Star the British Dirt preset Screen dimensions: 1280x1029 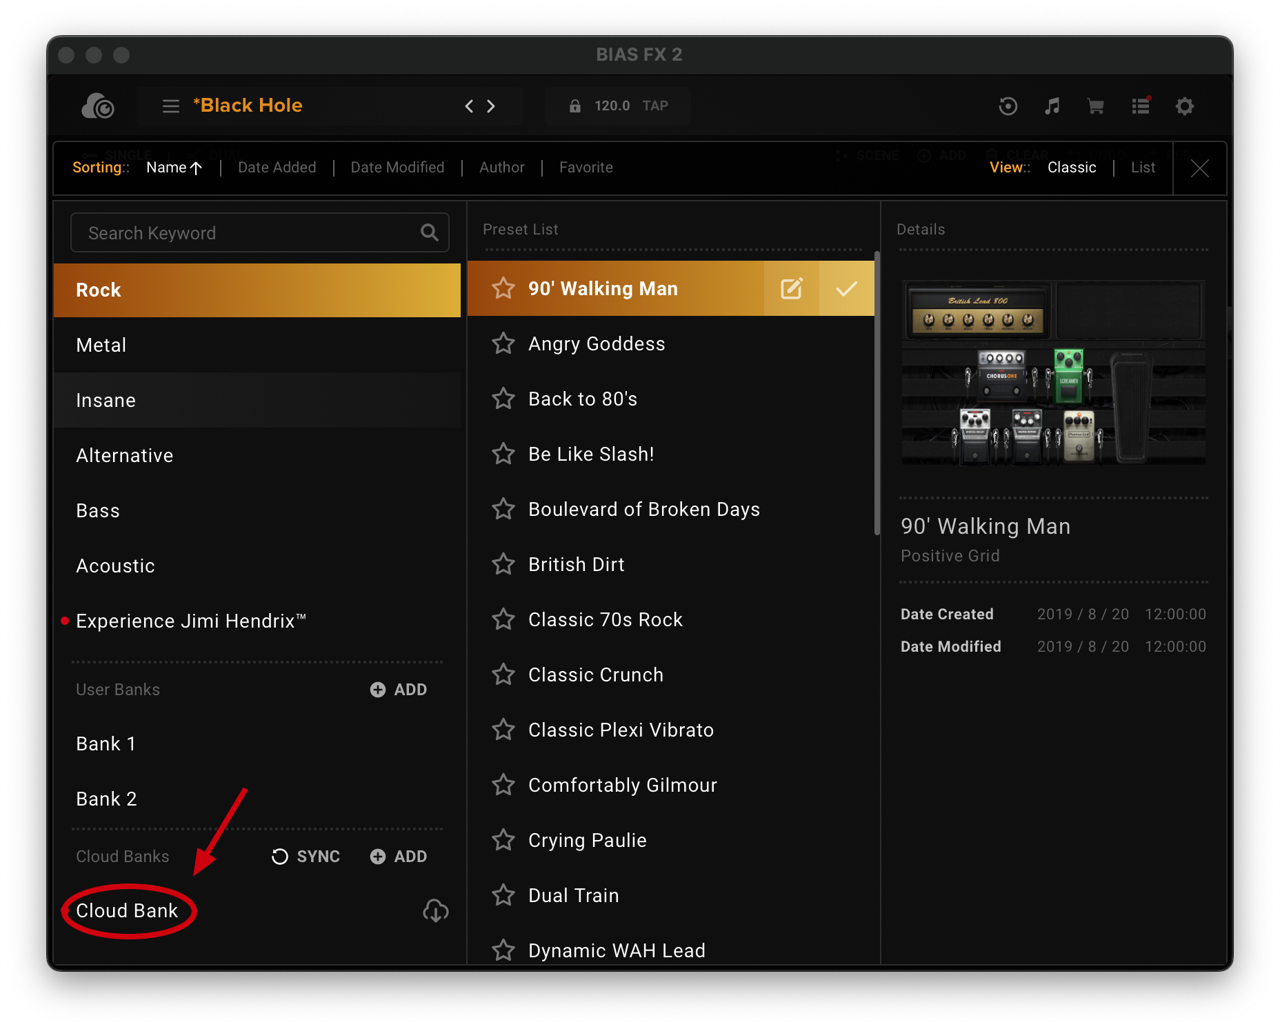(x=503, y=564)
